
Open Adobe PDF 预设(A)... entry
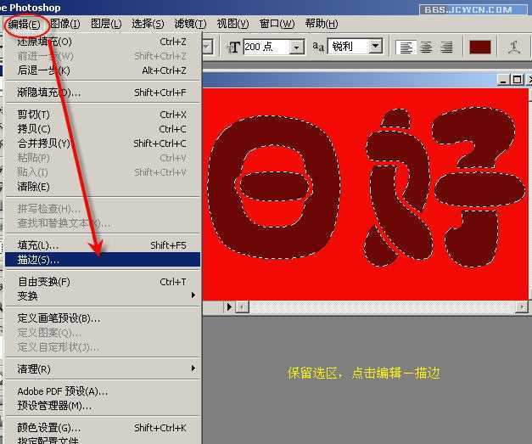(103, 391)
